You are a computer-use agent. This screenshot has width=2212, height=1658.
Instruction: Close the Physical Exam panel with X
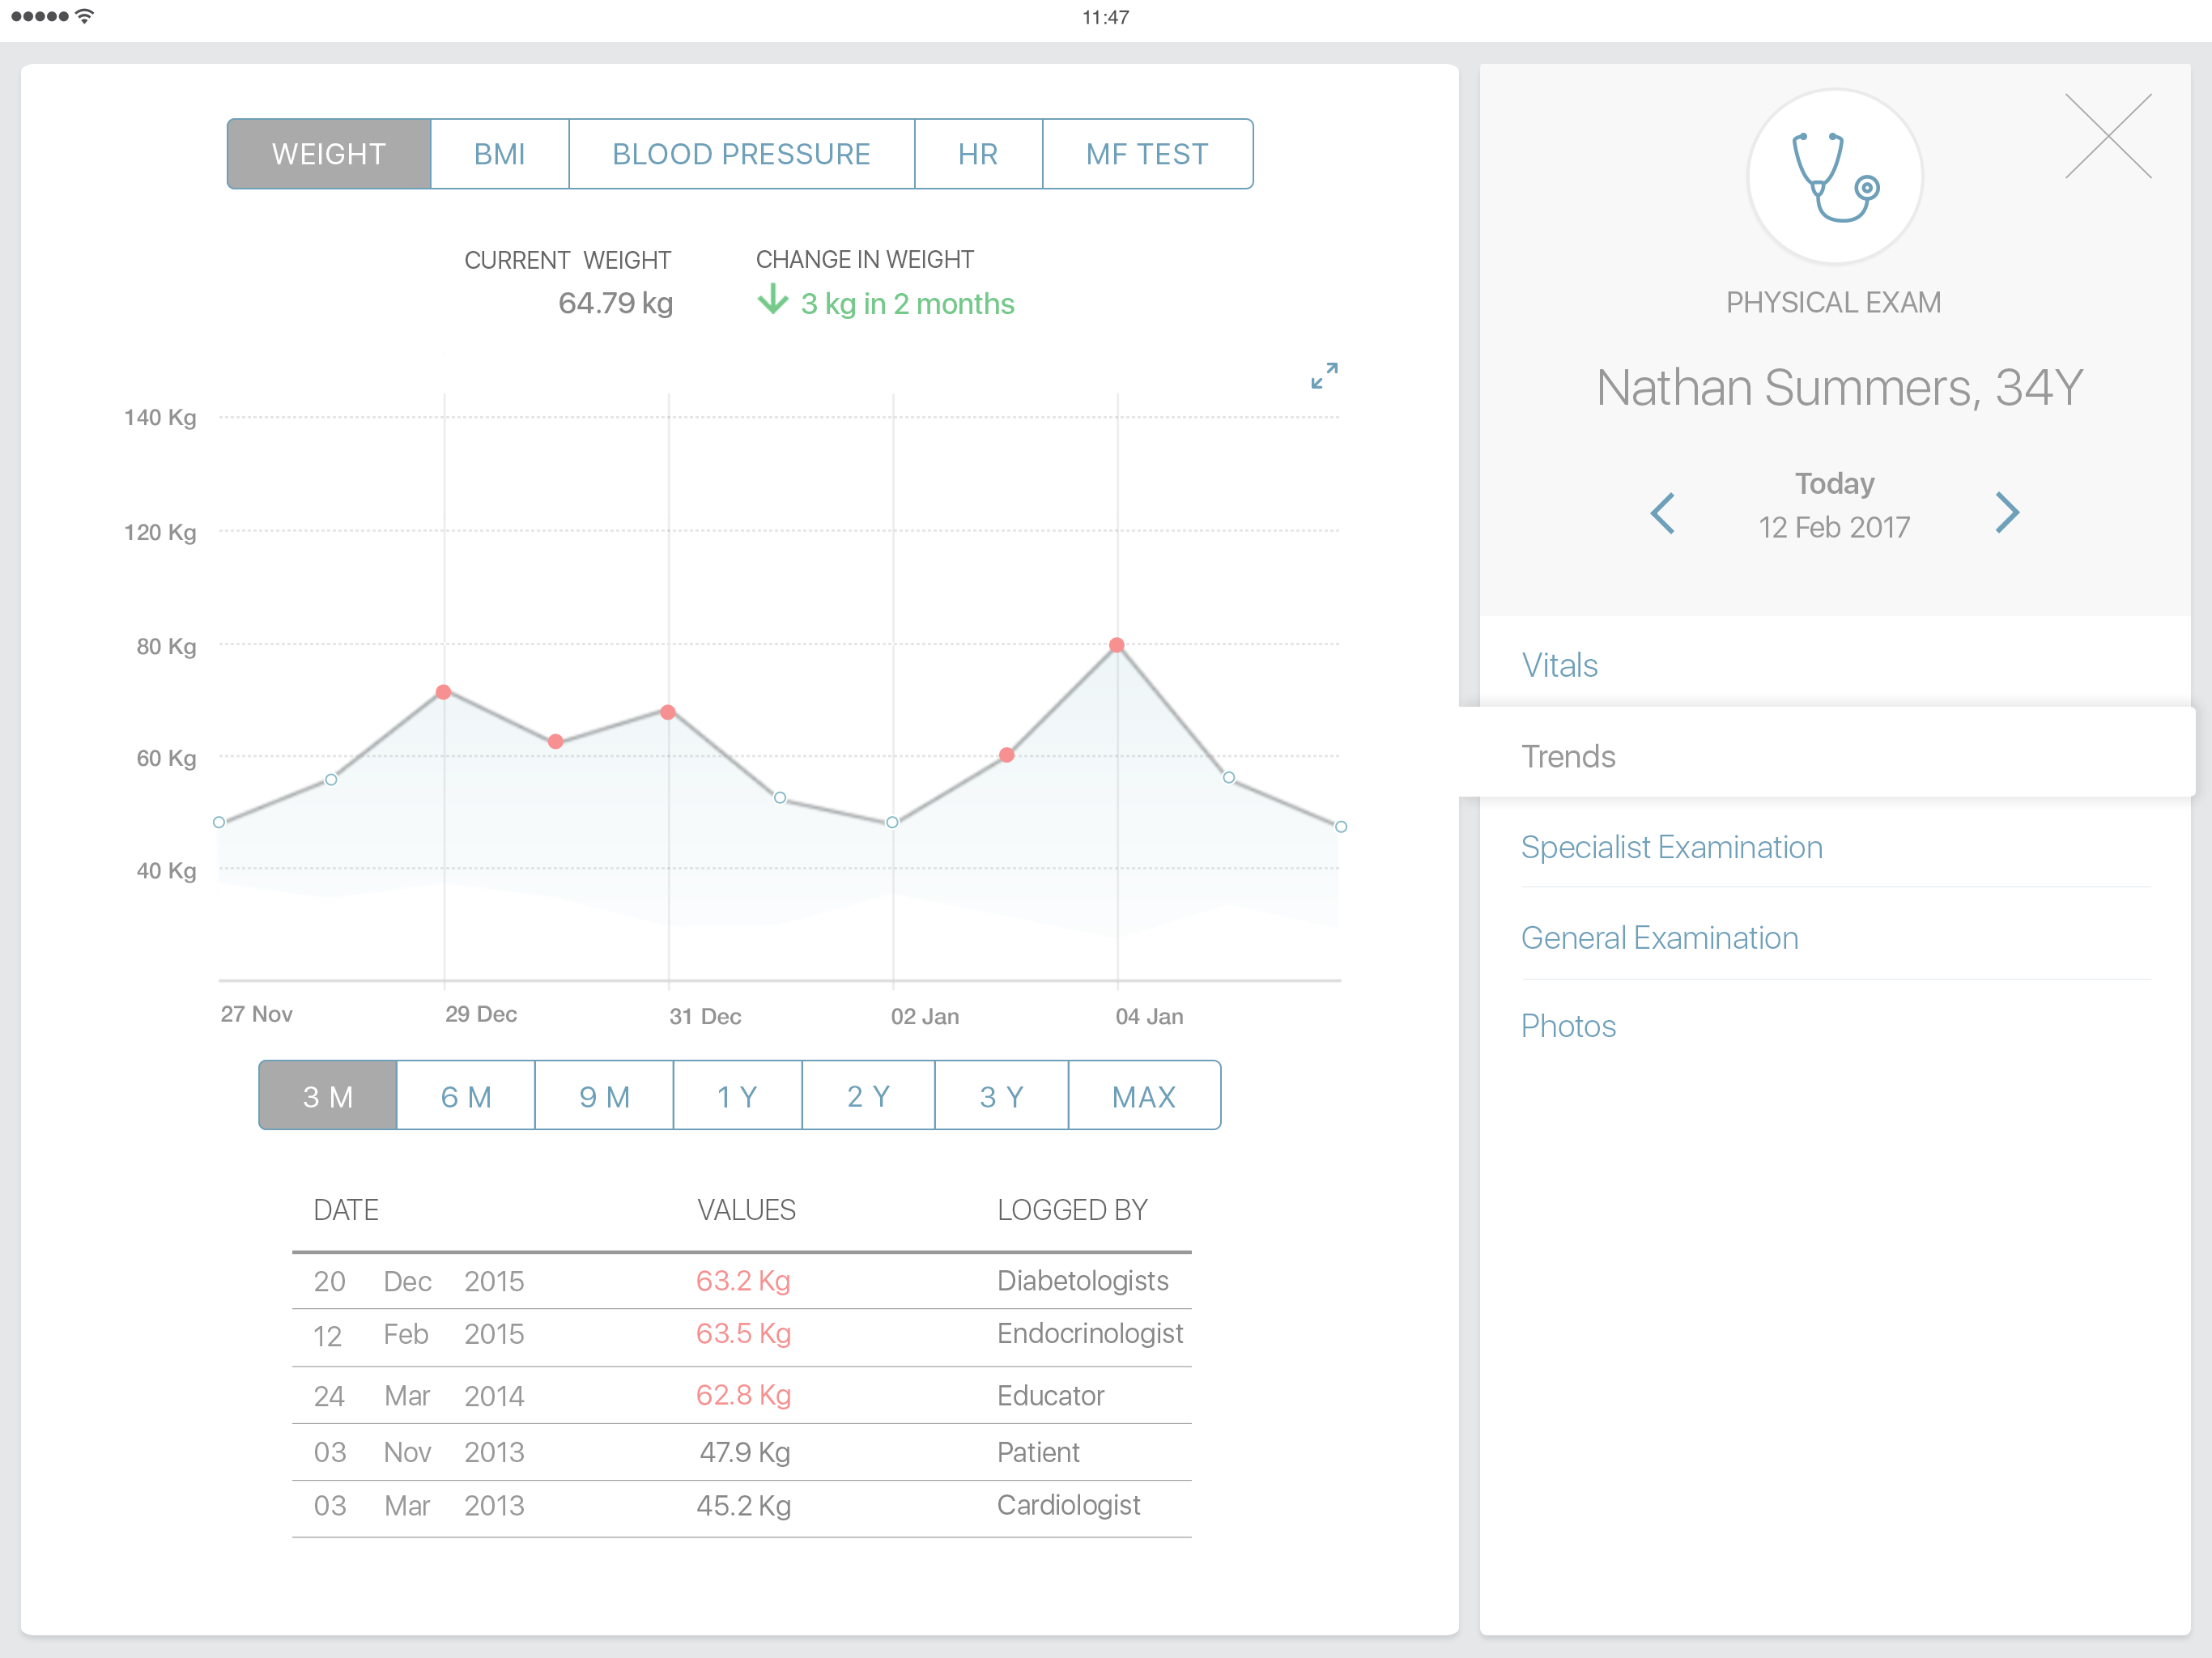(x=2108, y=137)
